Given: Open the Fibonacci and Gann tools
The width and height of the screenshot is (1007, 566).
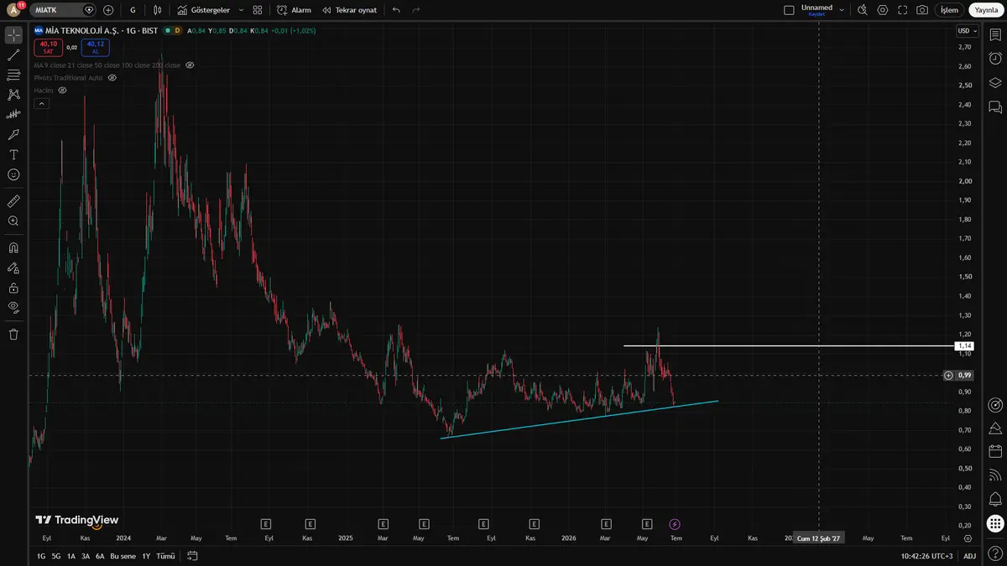Looking at the screenshot, I should (x=13, y=75).
